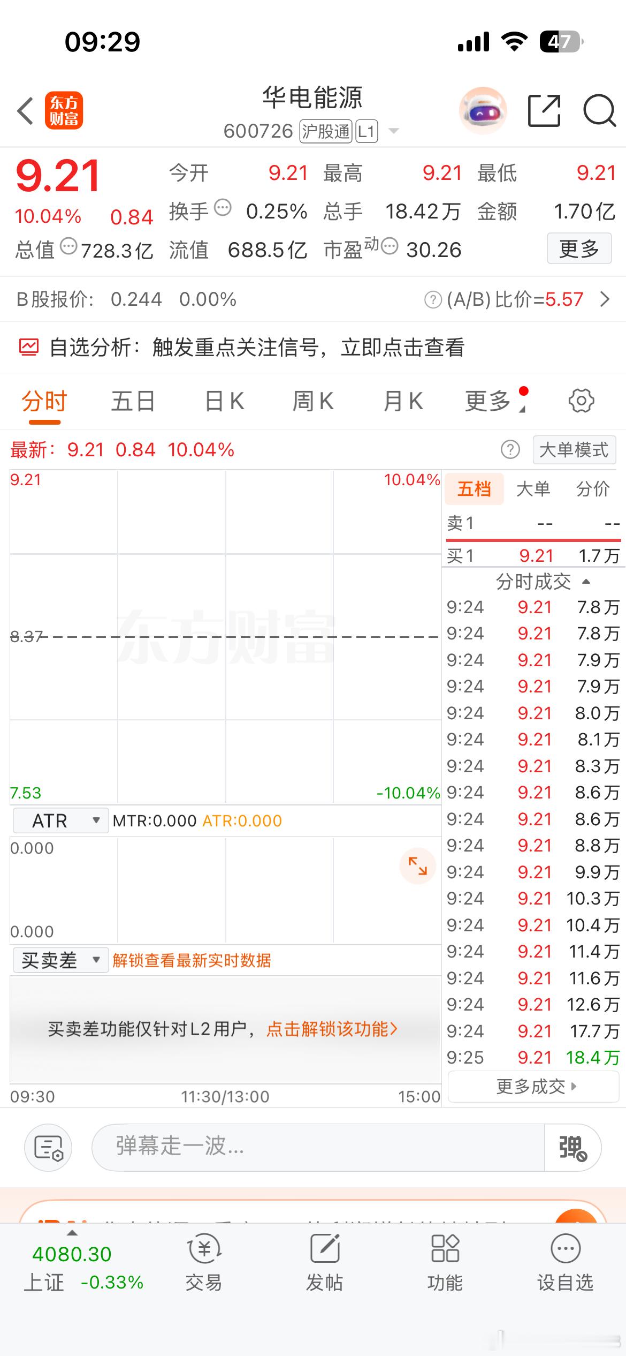Open the (A/B)比价 chevron arrow

(605, 299)
